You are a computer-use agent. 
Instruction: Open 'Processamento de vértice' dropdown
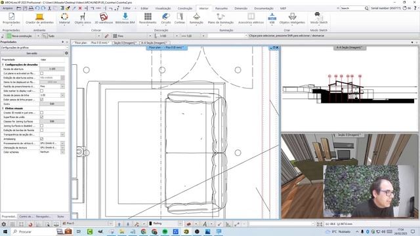[x=63, y=144]
